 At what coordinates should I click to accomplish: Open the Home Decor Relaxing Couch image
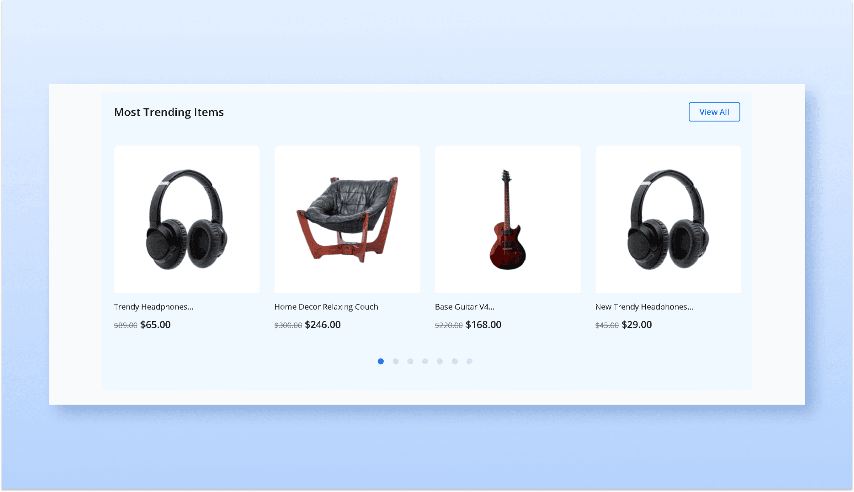pos(347,219)
